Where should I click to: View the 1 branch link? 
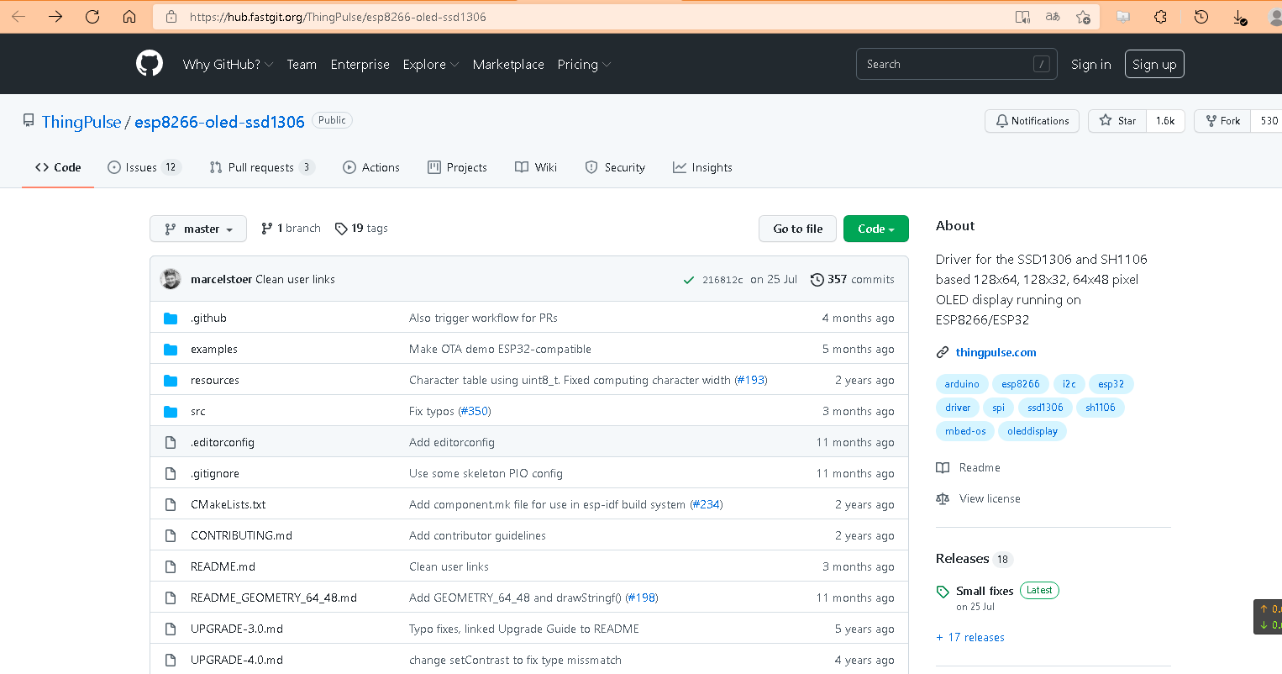click(x=291, y=229)
